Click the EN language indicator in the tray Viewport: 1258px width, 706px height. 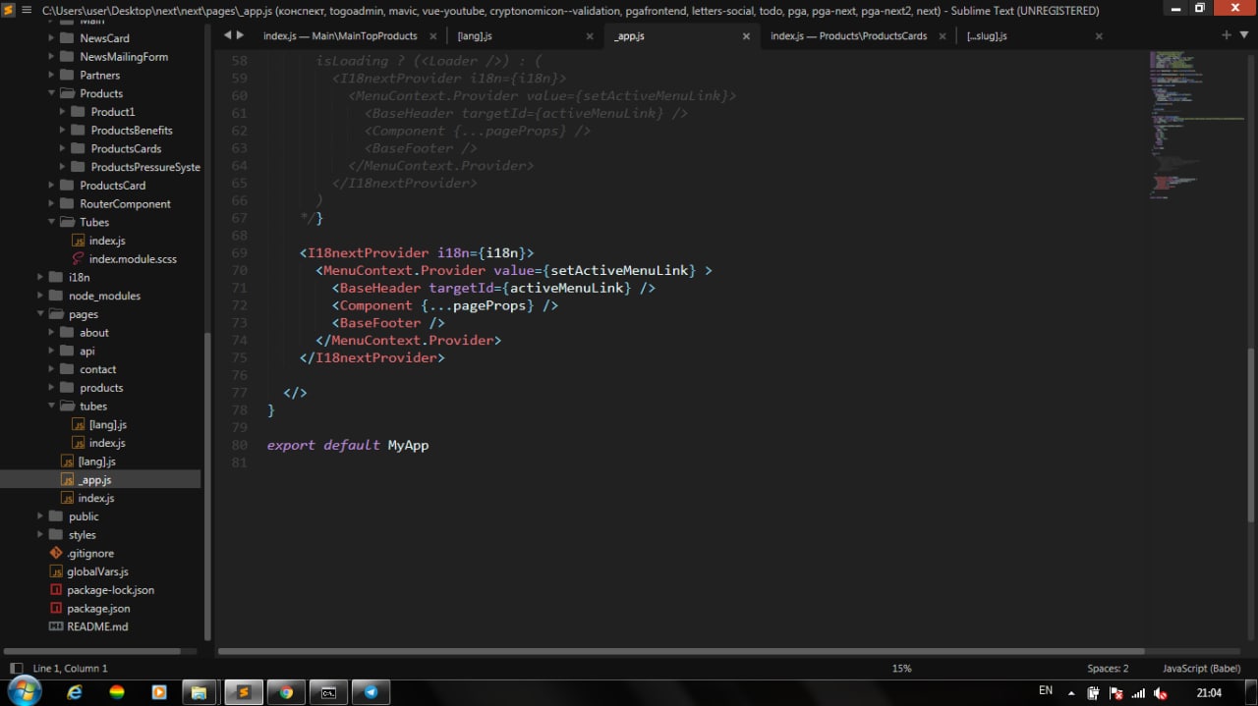pyautogui.click(x=1046, y=691)
